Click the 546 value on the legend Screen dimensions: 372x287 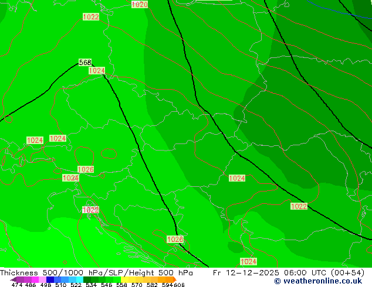coord(106,285)
